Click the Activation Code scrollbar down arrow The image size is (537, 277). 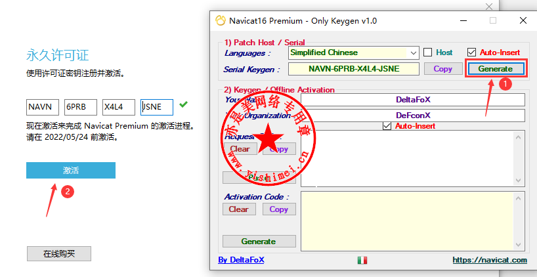pyautogui.click(x=518, y=244)
